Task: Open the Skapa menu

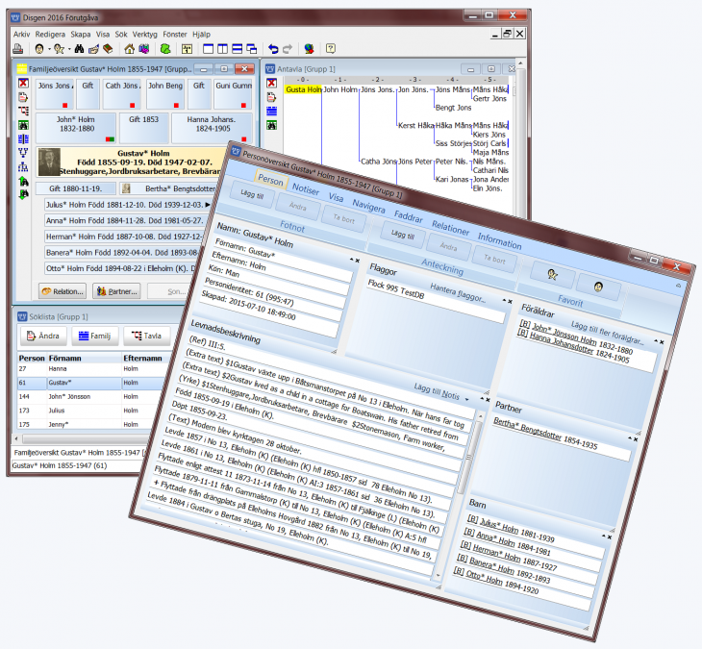Action: coord(80,34)
